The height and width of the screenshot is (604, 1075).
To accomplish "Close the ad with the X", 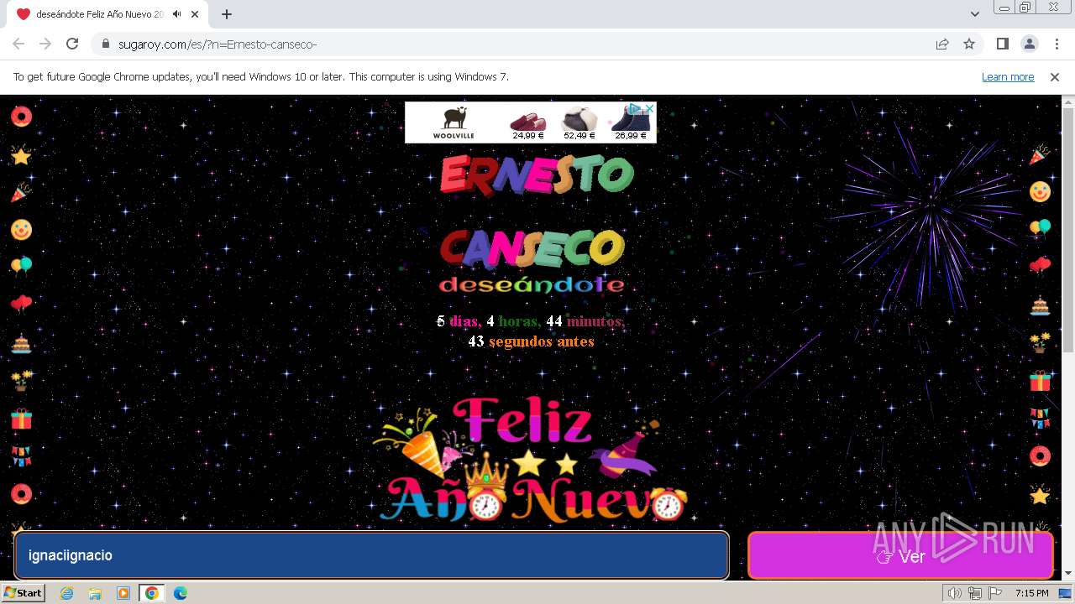I will click(649, 108).
